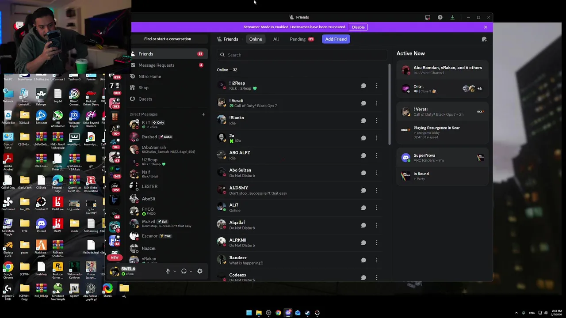Message ! i2Reap with chat bubble icon
Screen dimensions: 566x318
click(363, 86)
